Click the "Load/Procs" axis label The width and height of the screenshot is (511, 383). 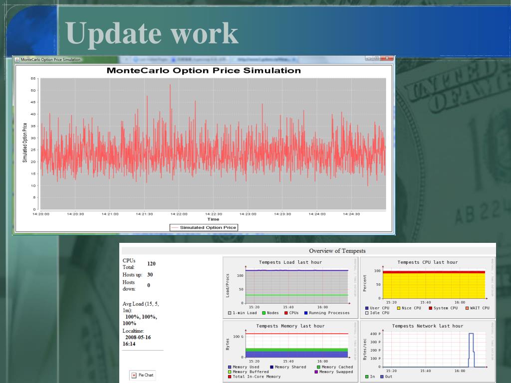click(228, 286)
